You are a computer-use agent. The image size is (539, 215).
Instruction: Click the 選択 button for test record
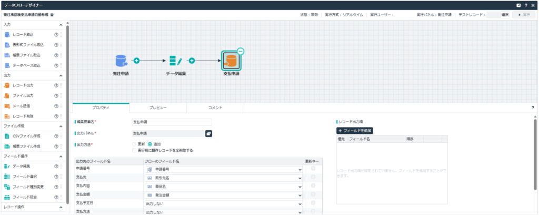click(505, 15)
